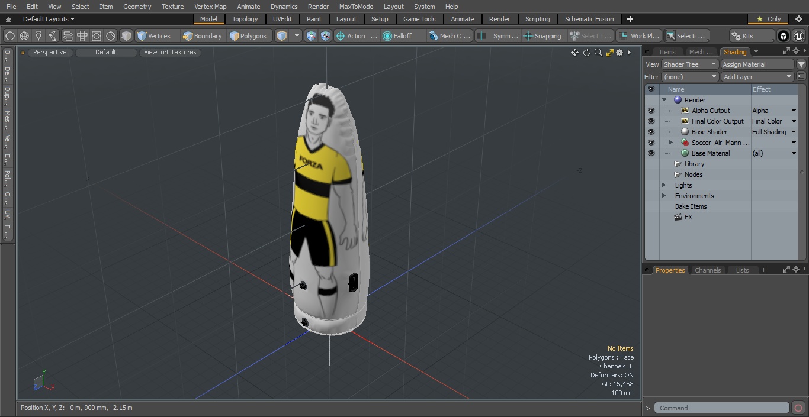Screen dimensions: 809x417
Task: Click the Unreal Engine icon
Action: pyautogui.click(x=798, y=36)
